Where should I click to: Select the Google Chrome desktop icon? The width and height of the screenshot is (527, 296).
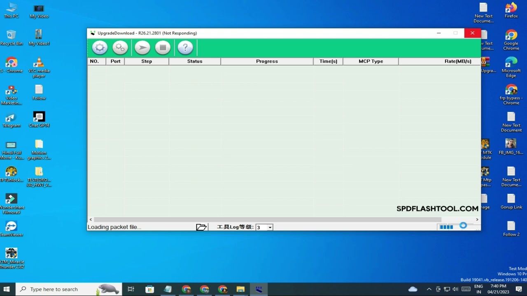coord(511,40)
